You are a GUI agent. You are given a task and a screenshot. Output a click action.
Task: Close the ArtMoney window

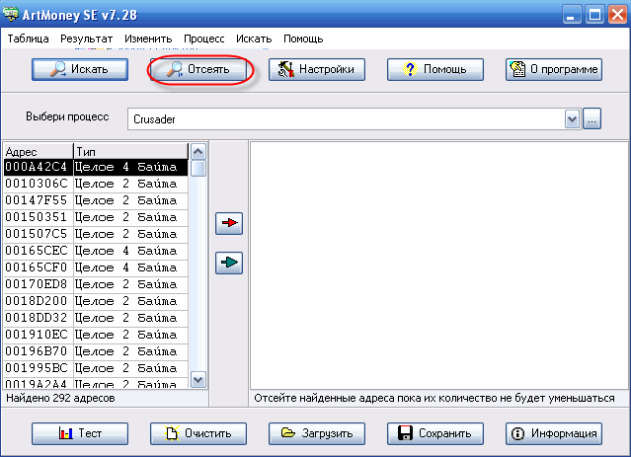[618, 15]
